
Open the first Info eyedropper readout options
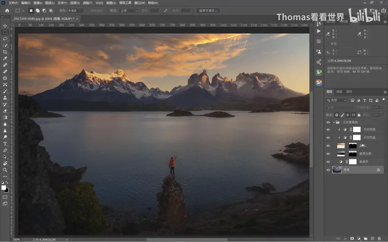tap(328, 34)
